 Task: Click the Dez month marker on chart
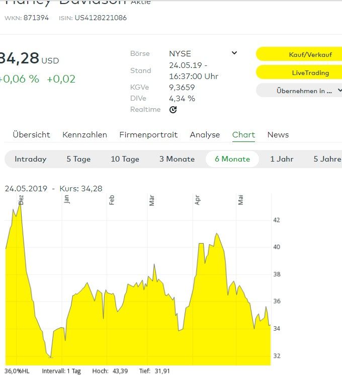coord(21,200)
